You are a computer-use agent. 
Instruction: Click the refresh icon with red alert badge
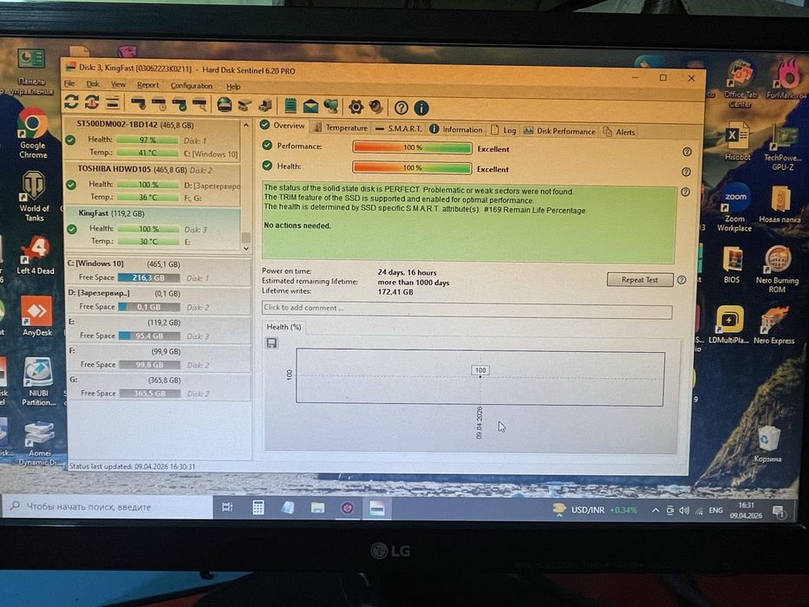tap(92, 102)
